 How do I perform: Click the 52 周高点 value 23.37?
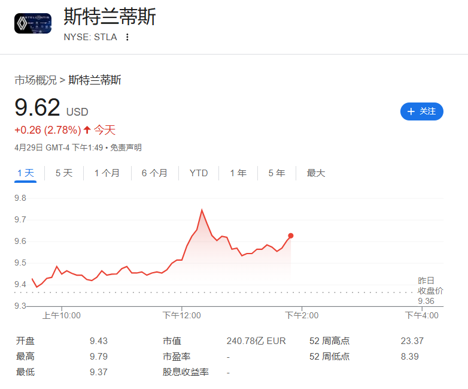[412, 341]
